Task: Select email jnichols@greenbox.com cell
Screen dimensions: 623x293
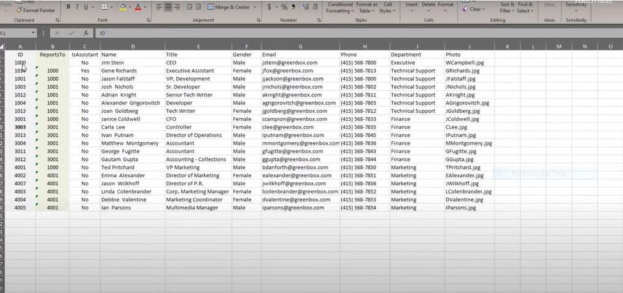Action: pos(300,87)
